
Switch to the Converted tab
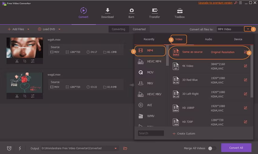click(x=139, y=29)
